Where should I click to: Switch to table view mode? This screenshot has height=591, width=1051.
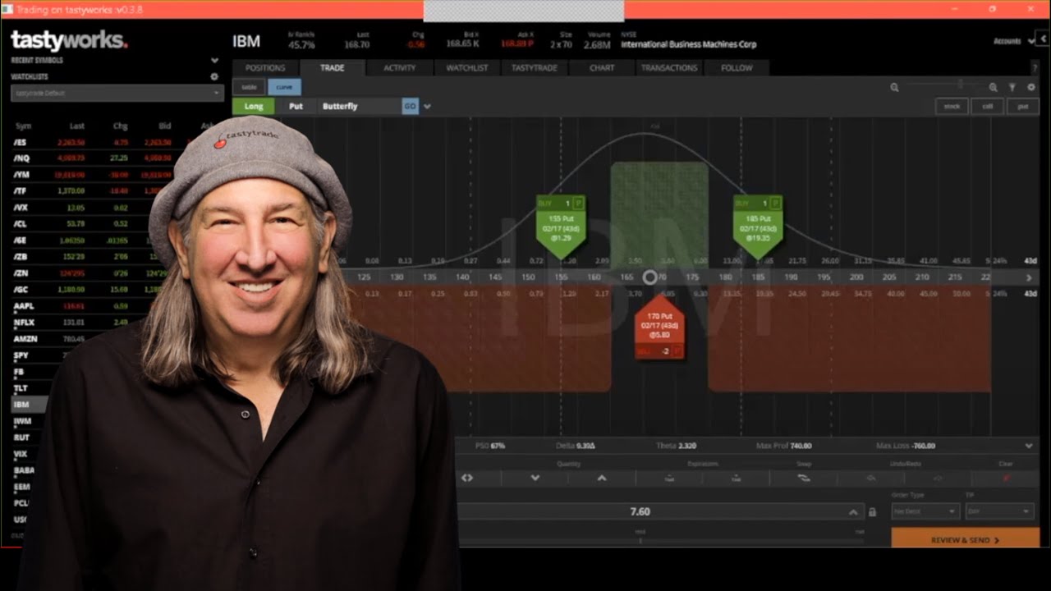pyautogui.click(x=250, y=87)
